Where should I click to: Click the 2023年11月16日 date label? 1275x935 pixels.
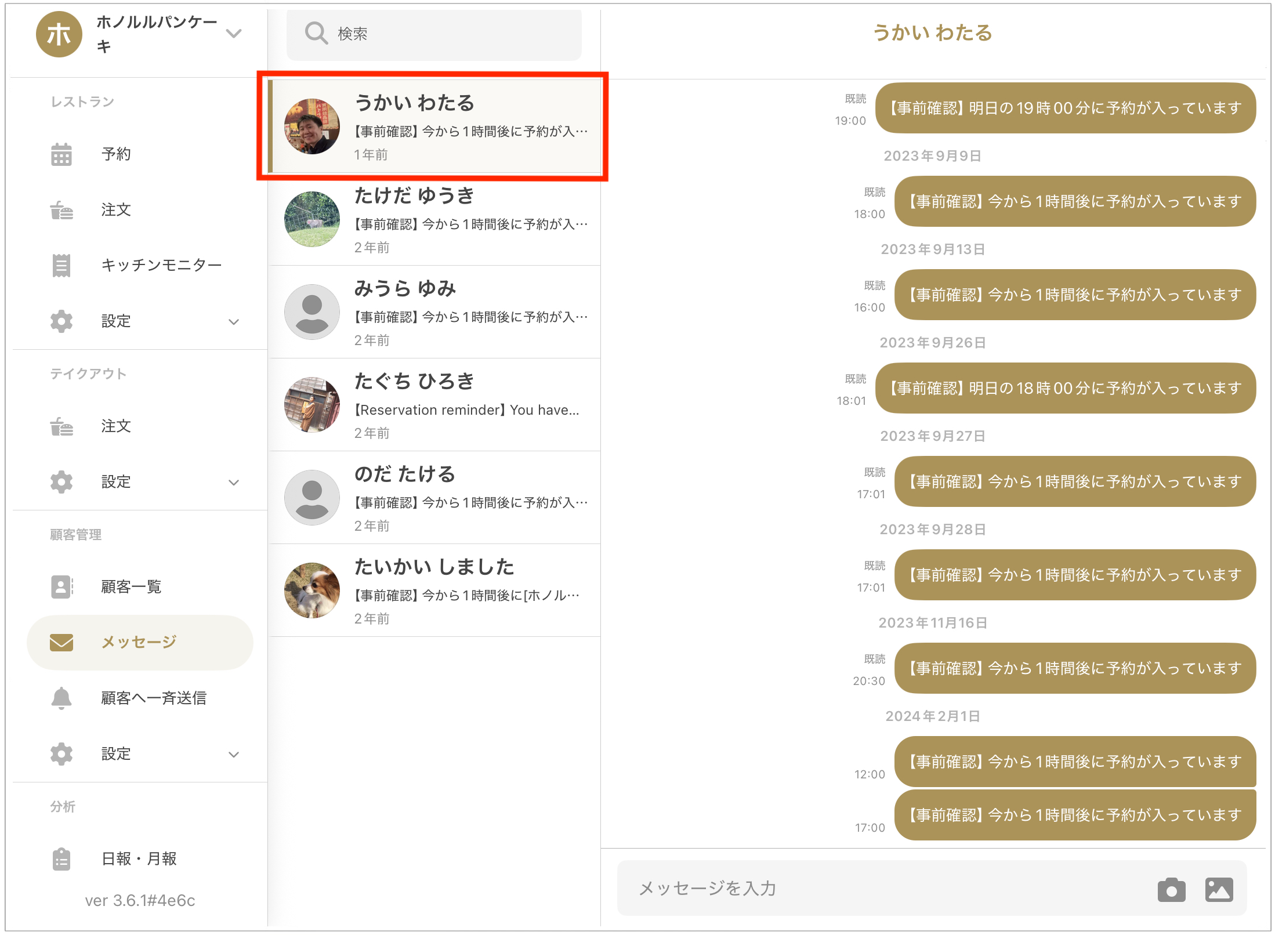click(933, 623)
